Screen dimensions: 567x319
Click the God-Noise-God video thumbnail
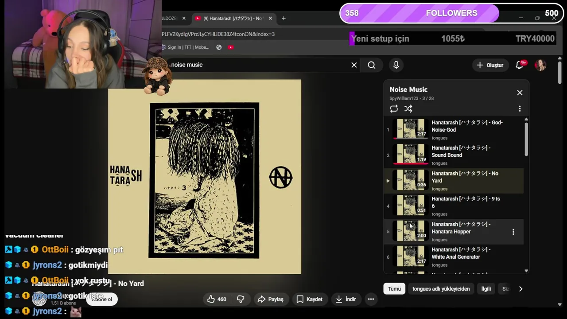pyautogui.click(x=410, y=128)
